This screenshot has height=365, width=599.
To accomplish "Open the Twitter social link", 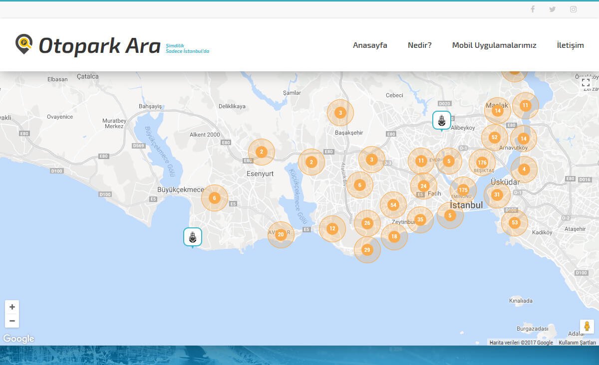I will click(x=553, y=9).
